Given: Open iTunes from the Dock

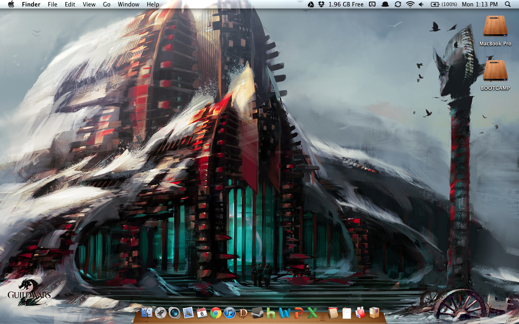Looking at the screenshot, I should [229, 313].
